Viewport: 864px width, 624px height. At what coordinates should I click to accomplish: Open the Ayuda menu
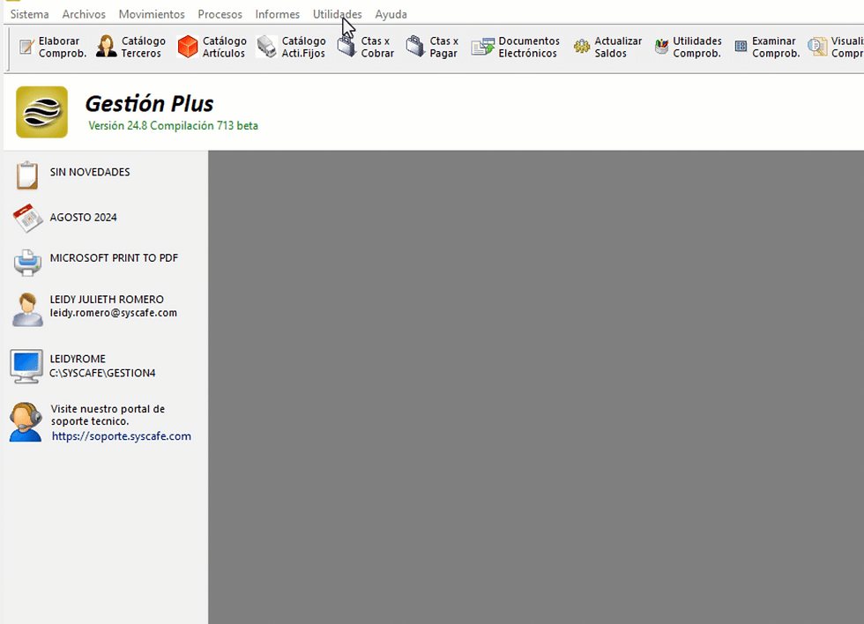tap(391, 14)
